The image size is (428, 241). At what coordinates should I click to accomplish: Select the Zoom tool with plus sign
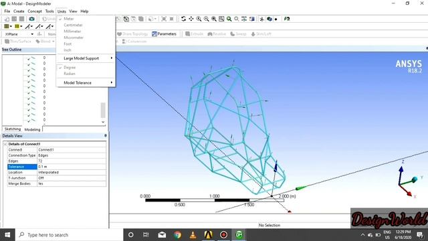click(x=199, y=19)
